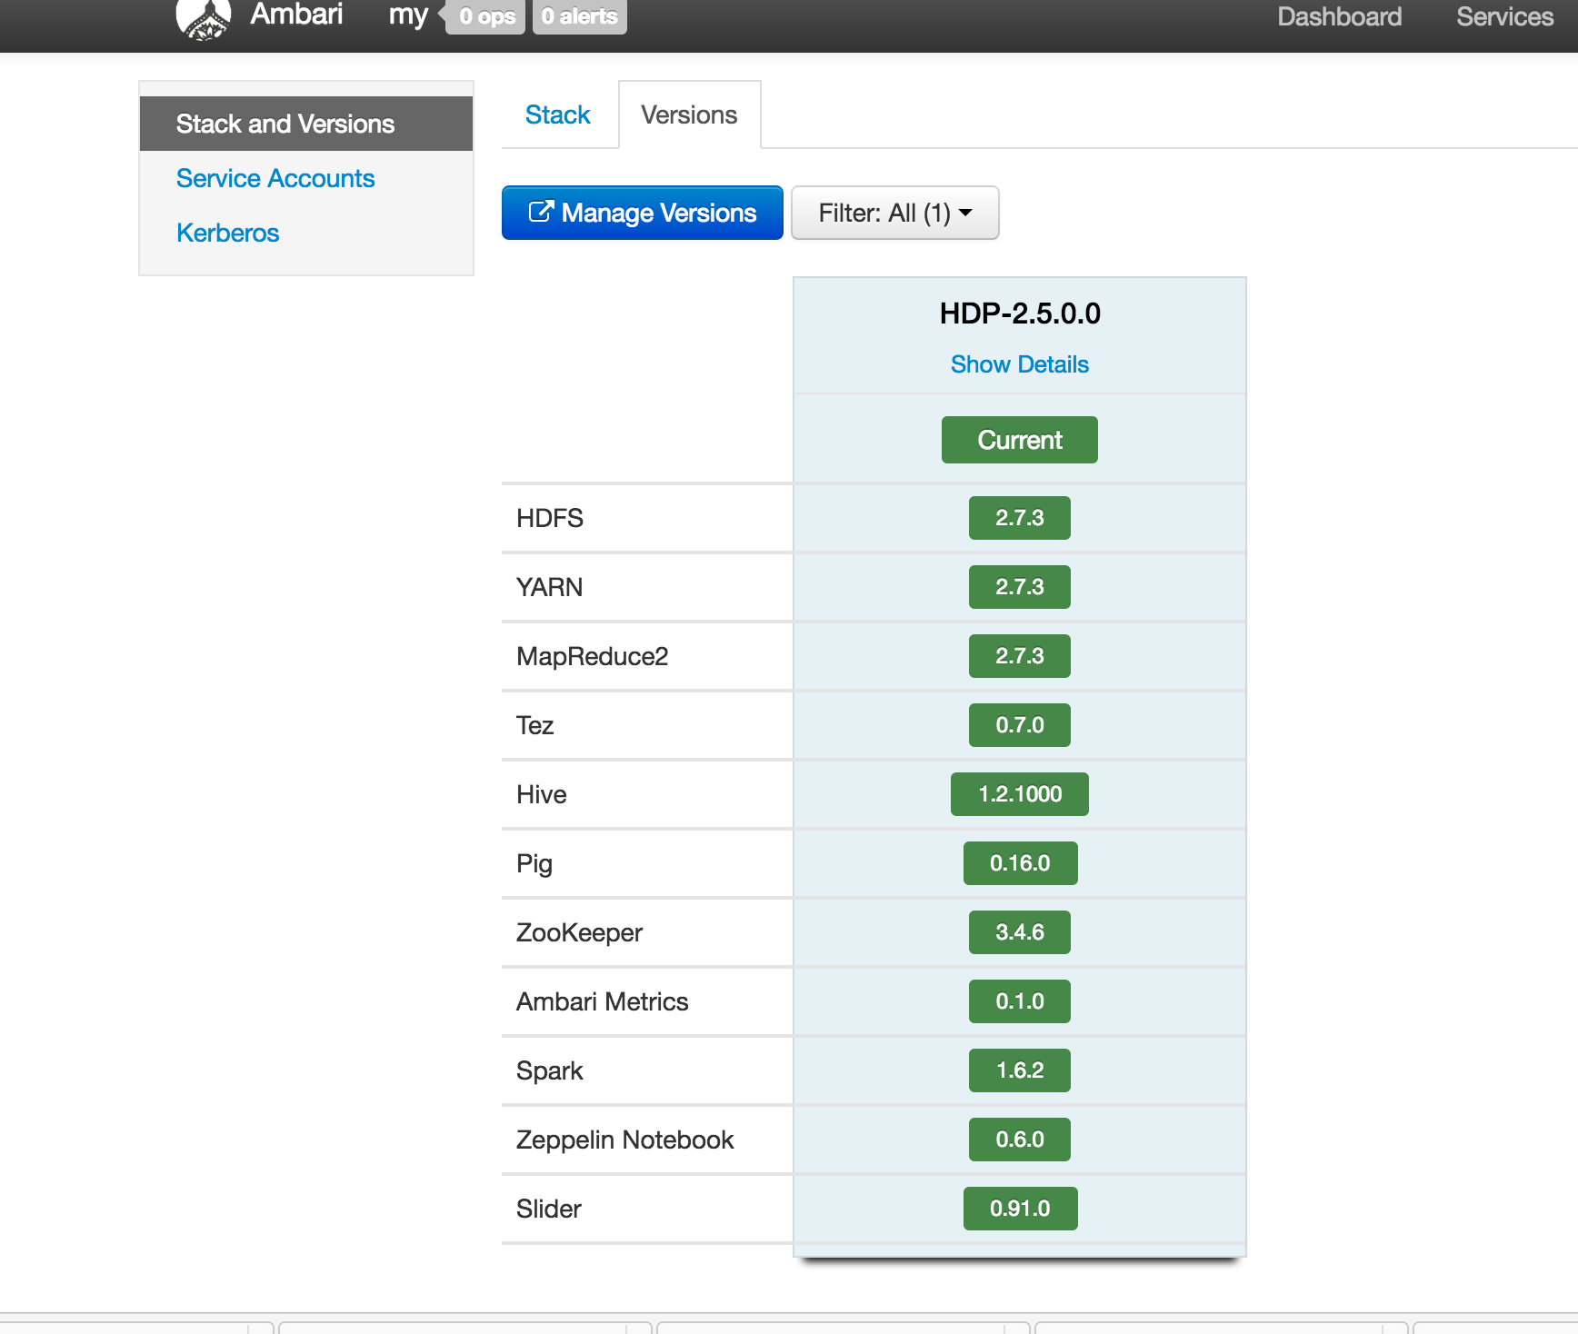Open Dashboard in the top navigation
This screenshot has width=1578, height=1334.
(1339, 16)
